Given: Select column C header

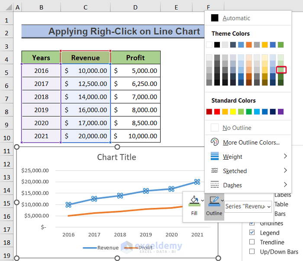Looking at the screenshot, I should (x=85, y=7).
